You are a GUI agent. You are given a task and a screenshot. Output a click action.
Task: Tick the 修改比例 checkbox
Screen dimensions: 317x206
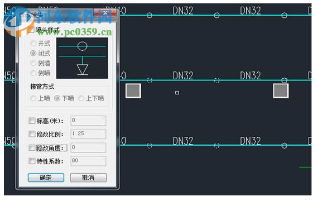tap(32, 134)
